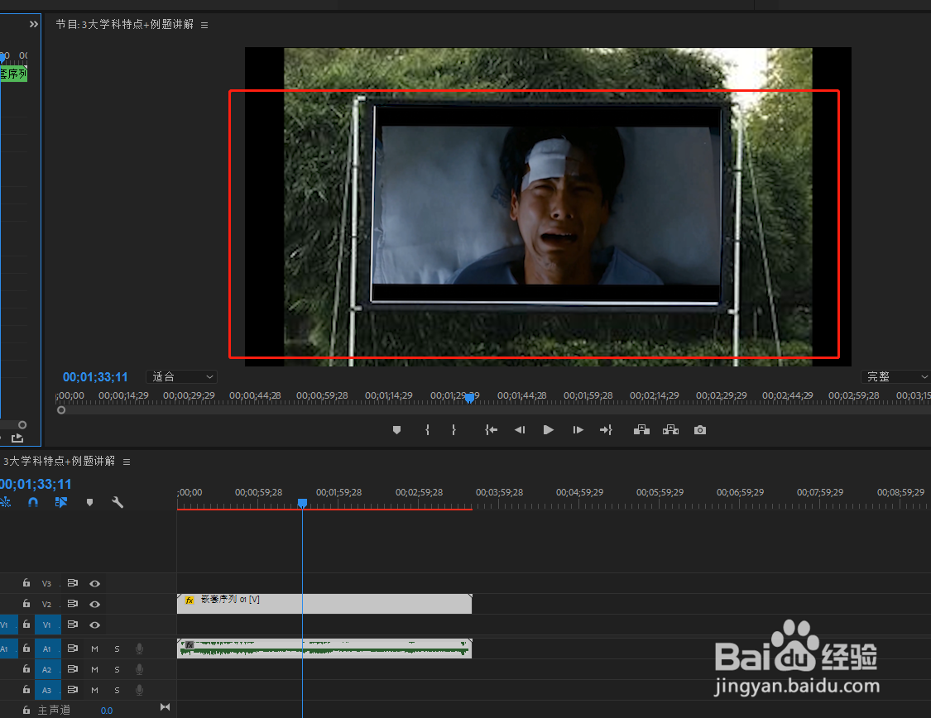Toggle sync lock on track A3
The image size is (931, 718).
(73, 690)
